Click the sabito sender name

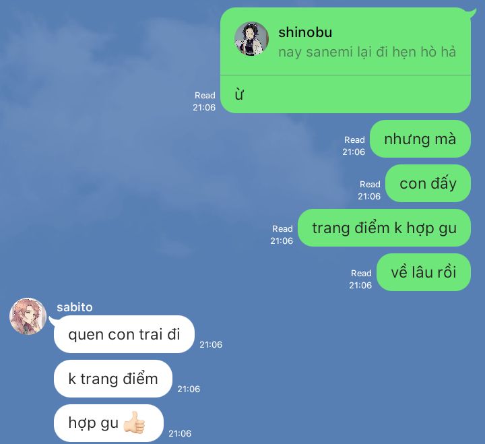75,307
